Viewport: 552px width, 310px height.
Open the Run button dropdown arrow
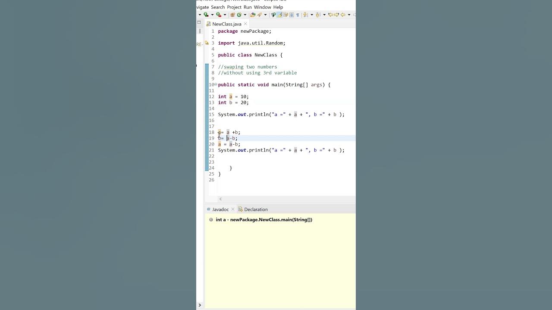(212, 15)
